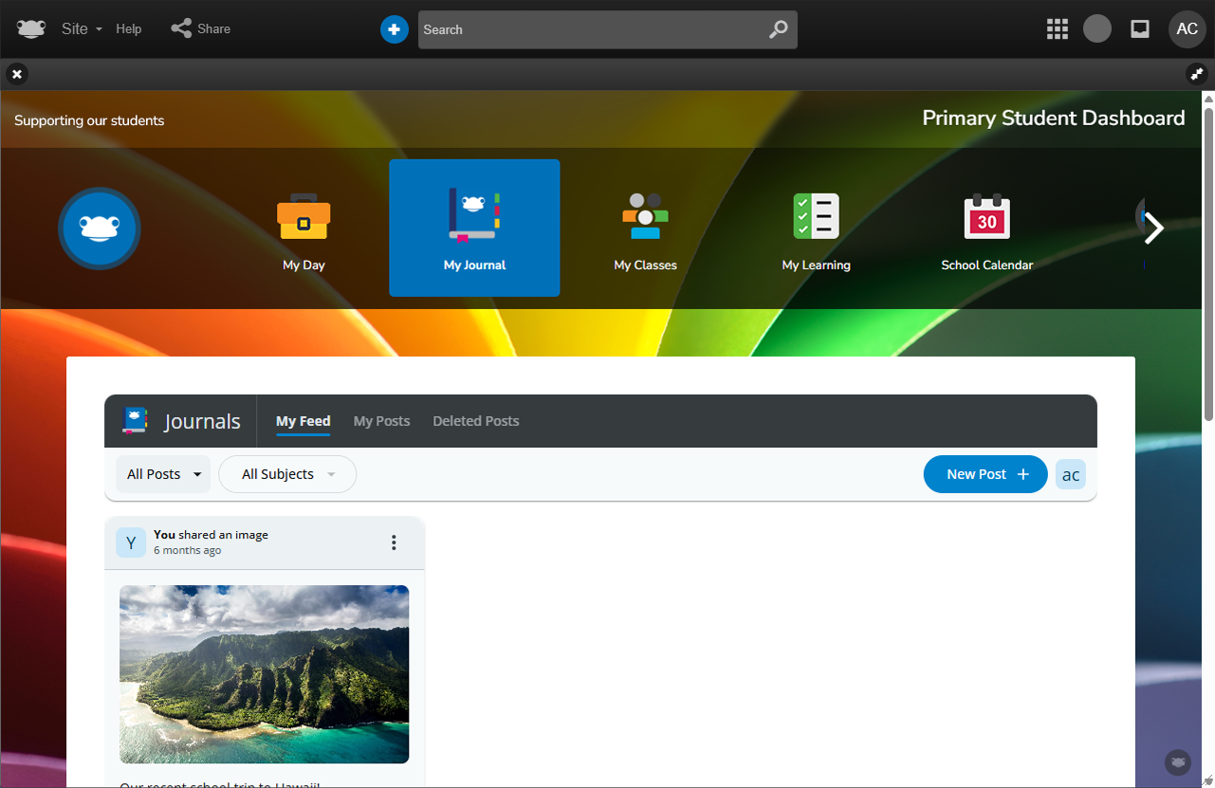Open My Classes icon
This screenshot has width=1215, height=788.
pos(645,218)
